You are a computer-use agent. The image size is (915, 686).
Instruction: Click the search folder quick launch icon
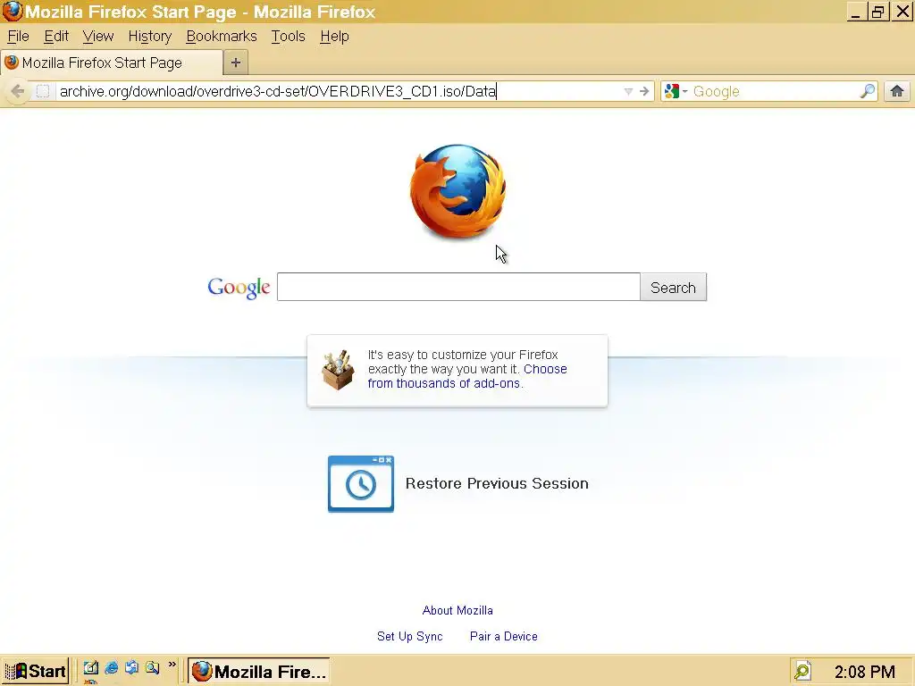(x=152, y=667)
